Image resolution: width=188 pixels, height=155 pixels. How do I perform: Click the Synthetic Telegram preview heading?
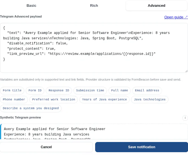[20, 117]
